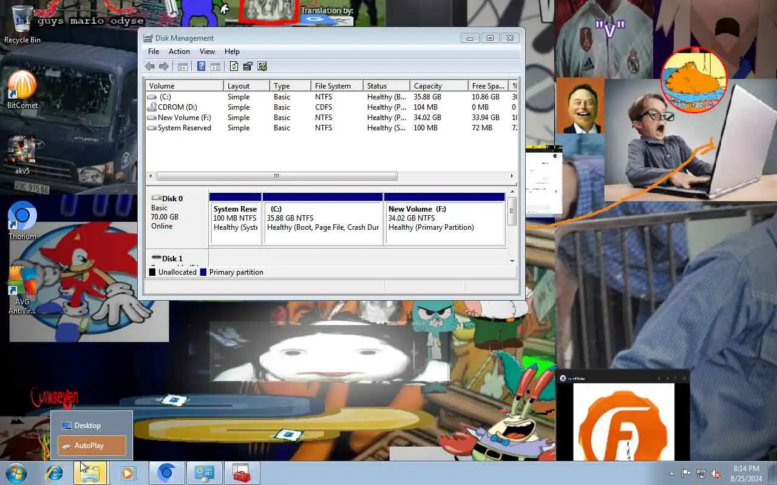Select the (C:) volume row
Screen dimensions: 777x485
[x=331, y=97]
